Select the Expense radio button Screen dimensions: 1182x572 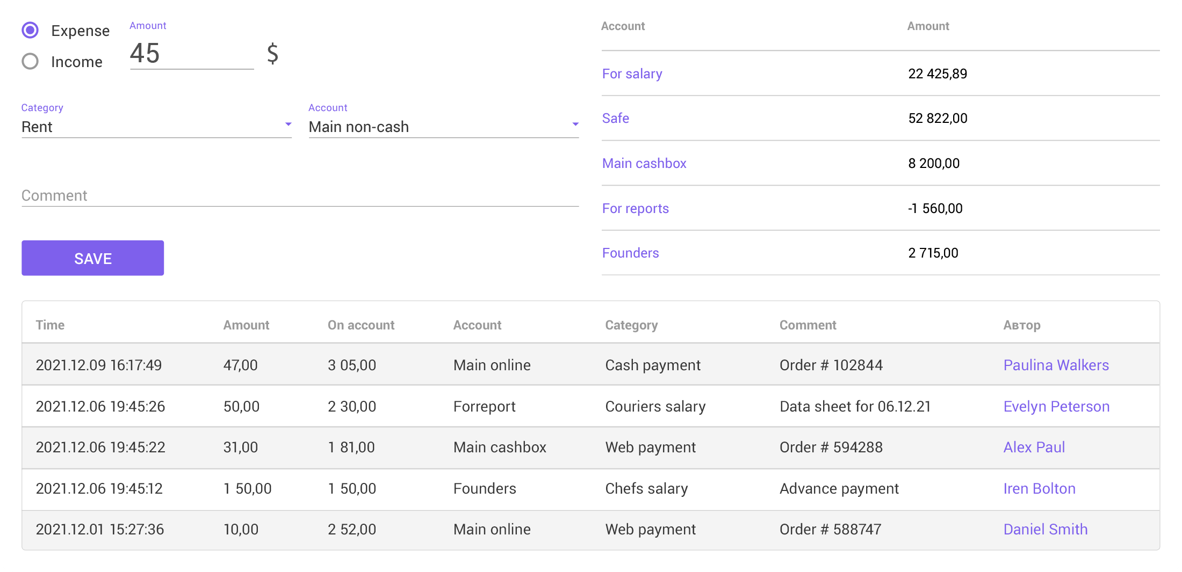[31, 31]
